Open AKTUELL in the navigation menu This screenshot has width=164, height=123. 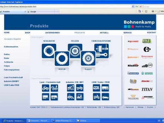coord(104,33)
